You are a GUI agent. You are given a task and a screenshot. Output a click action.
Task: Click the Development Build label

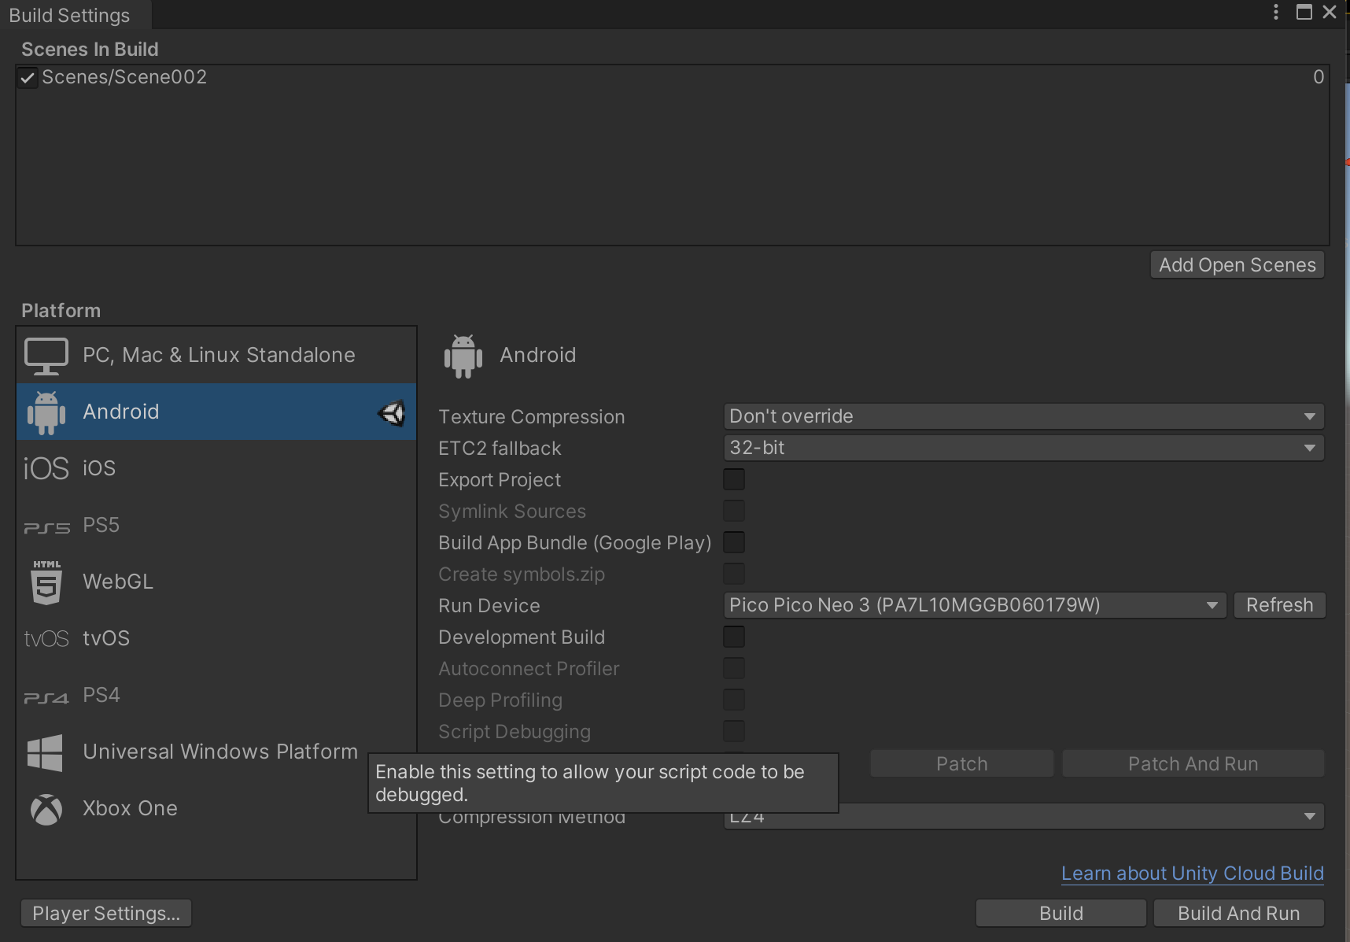coord(522,637)
